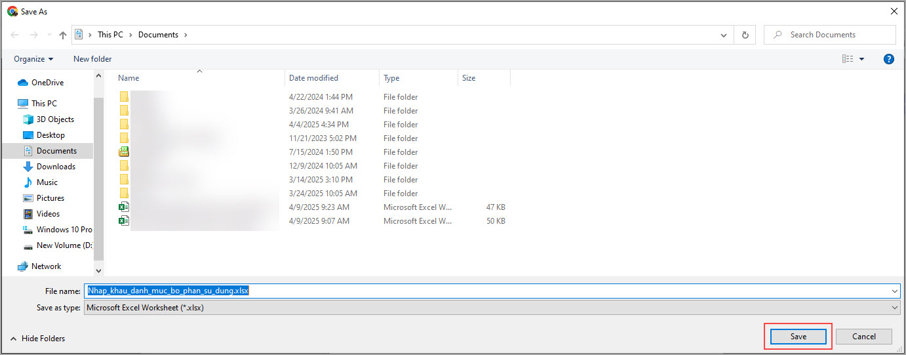Open the File name history dropdown arrow

coord(895,291)
